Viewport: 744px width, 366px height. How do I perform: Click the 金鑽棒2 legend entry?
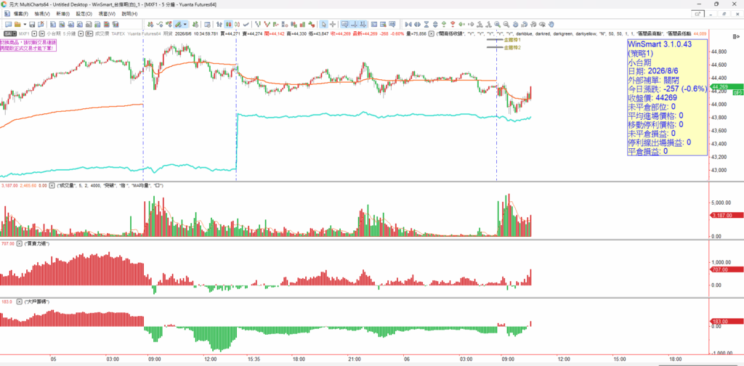coord(512,48)
